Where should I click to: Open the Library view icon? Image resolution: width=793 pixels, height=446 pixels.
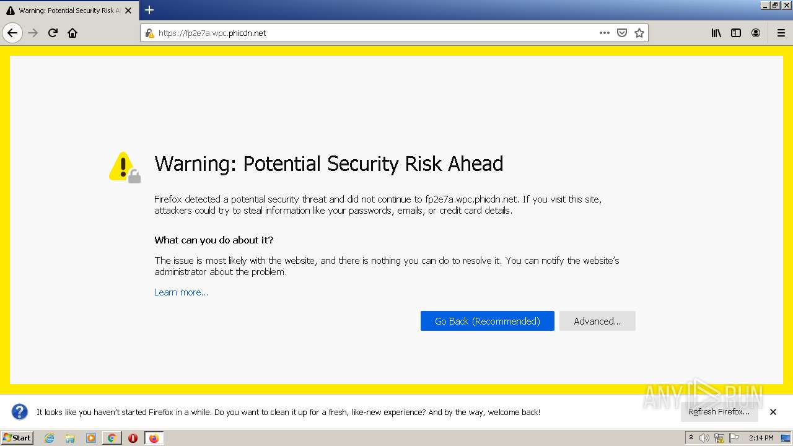716,33
